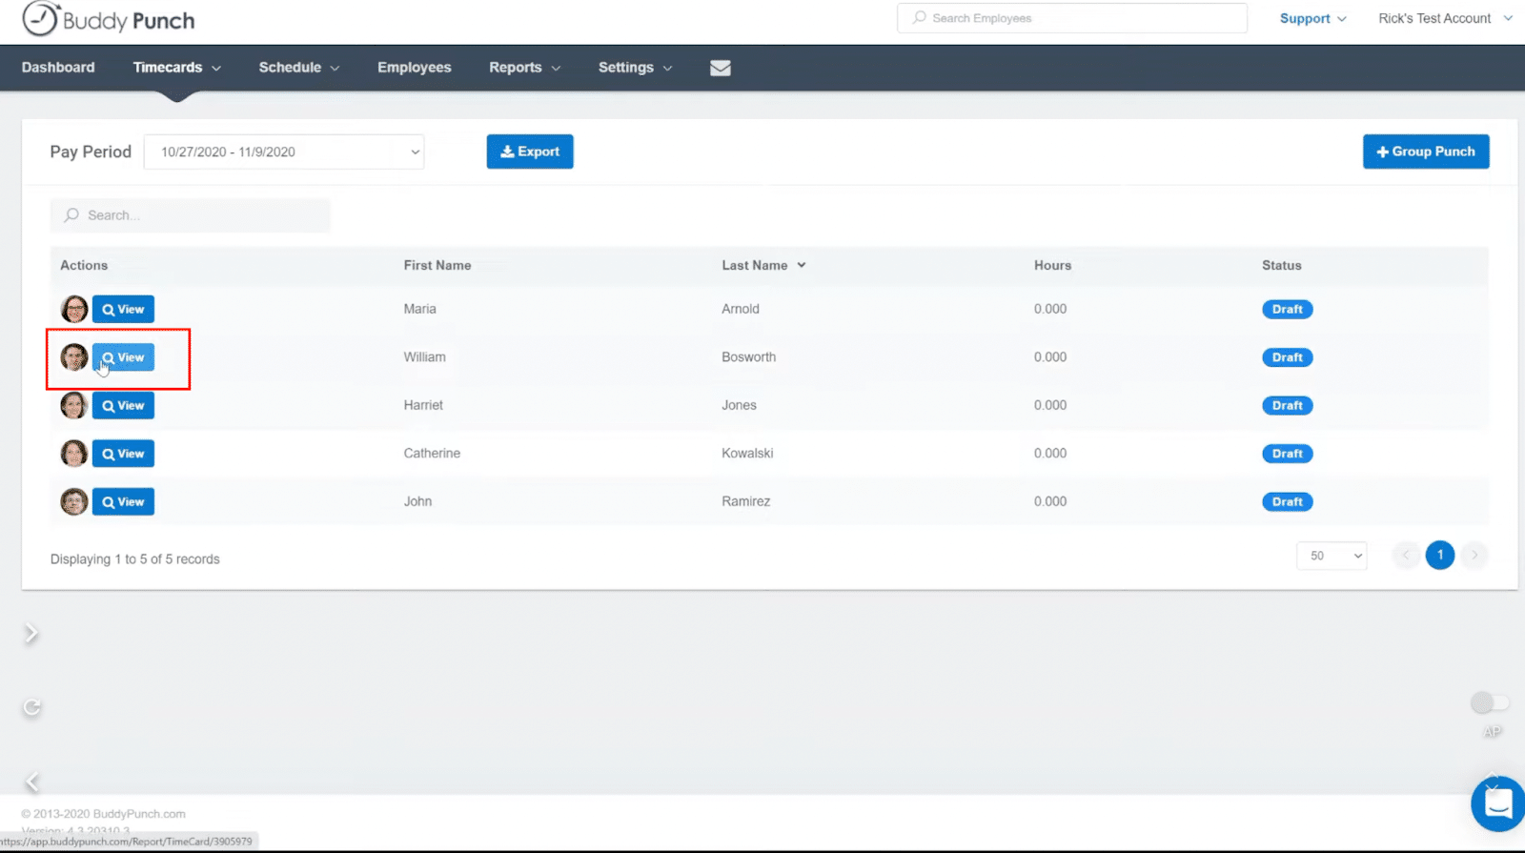Click the refresh circular arrow icon on left
This screenshot has height=853, width=1525.
point(32,707)
